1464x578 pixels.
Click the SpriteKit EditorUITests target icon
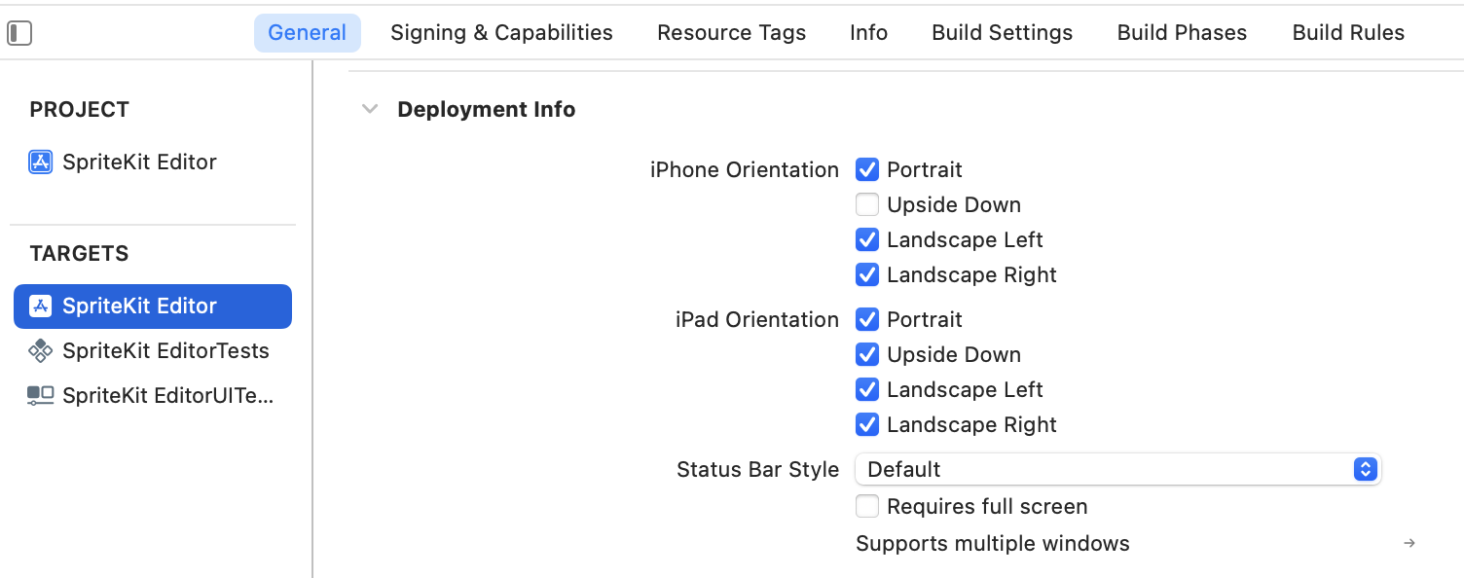click(x=40, y=395)
